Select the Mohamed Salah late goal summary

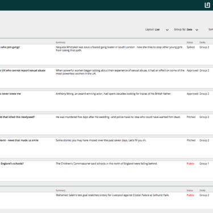click(112, 195)
